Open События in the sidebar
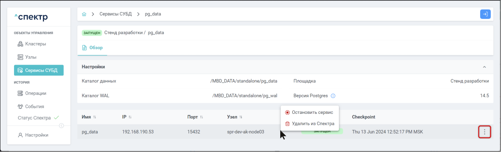501x152 pixels. [34, 107]
